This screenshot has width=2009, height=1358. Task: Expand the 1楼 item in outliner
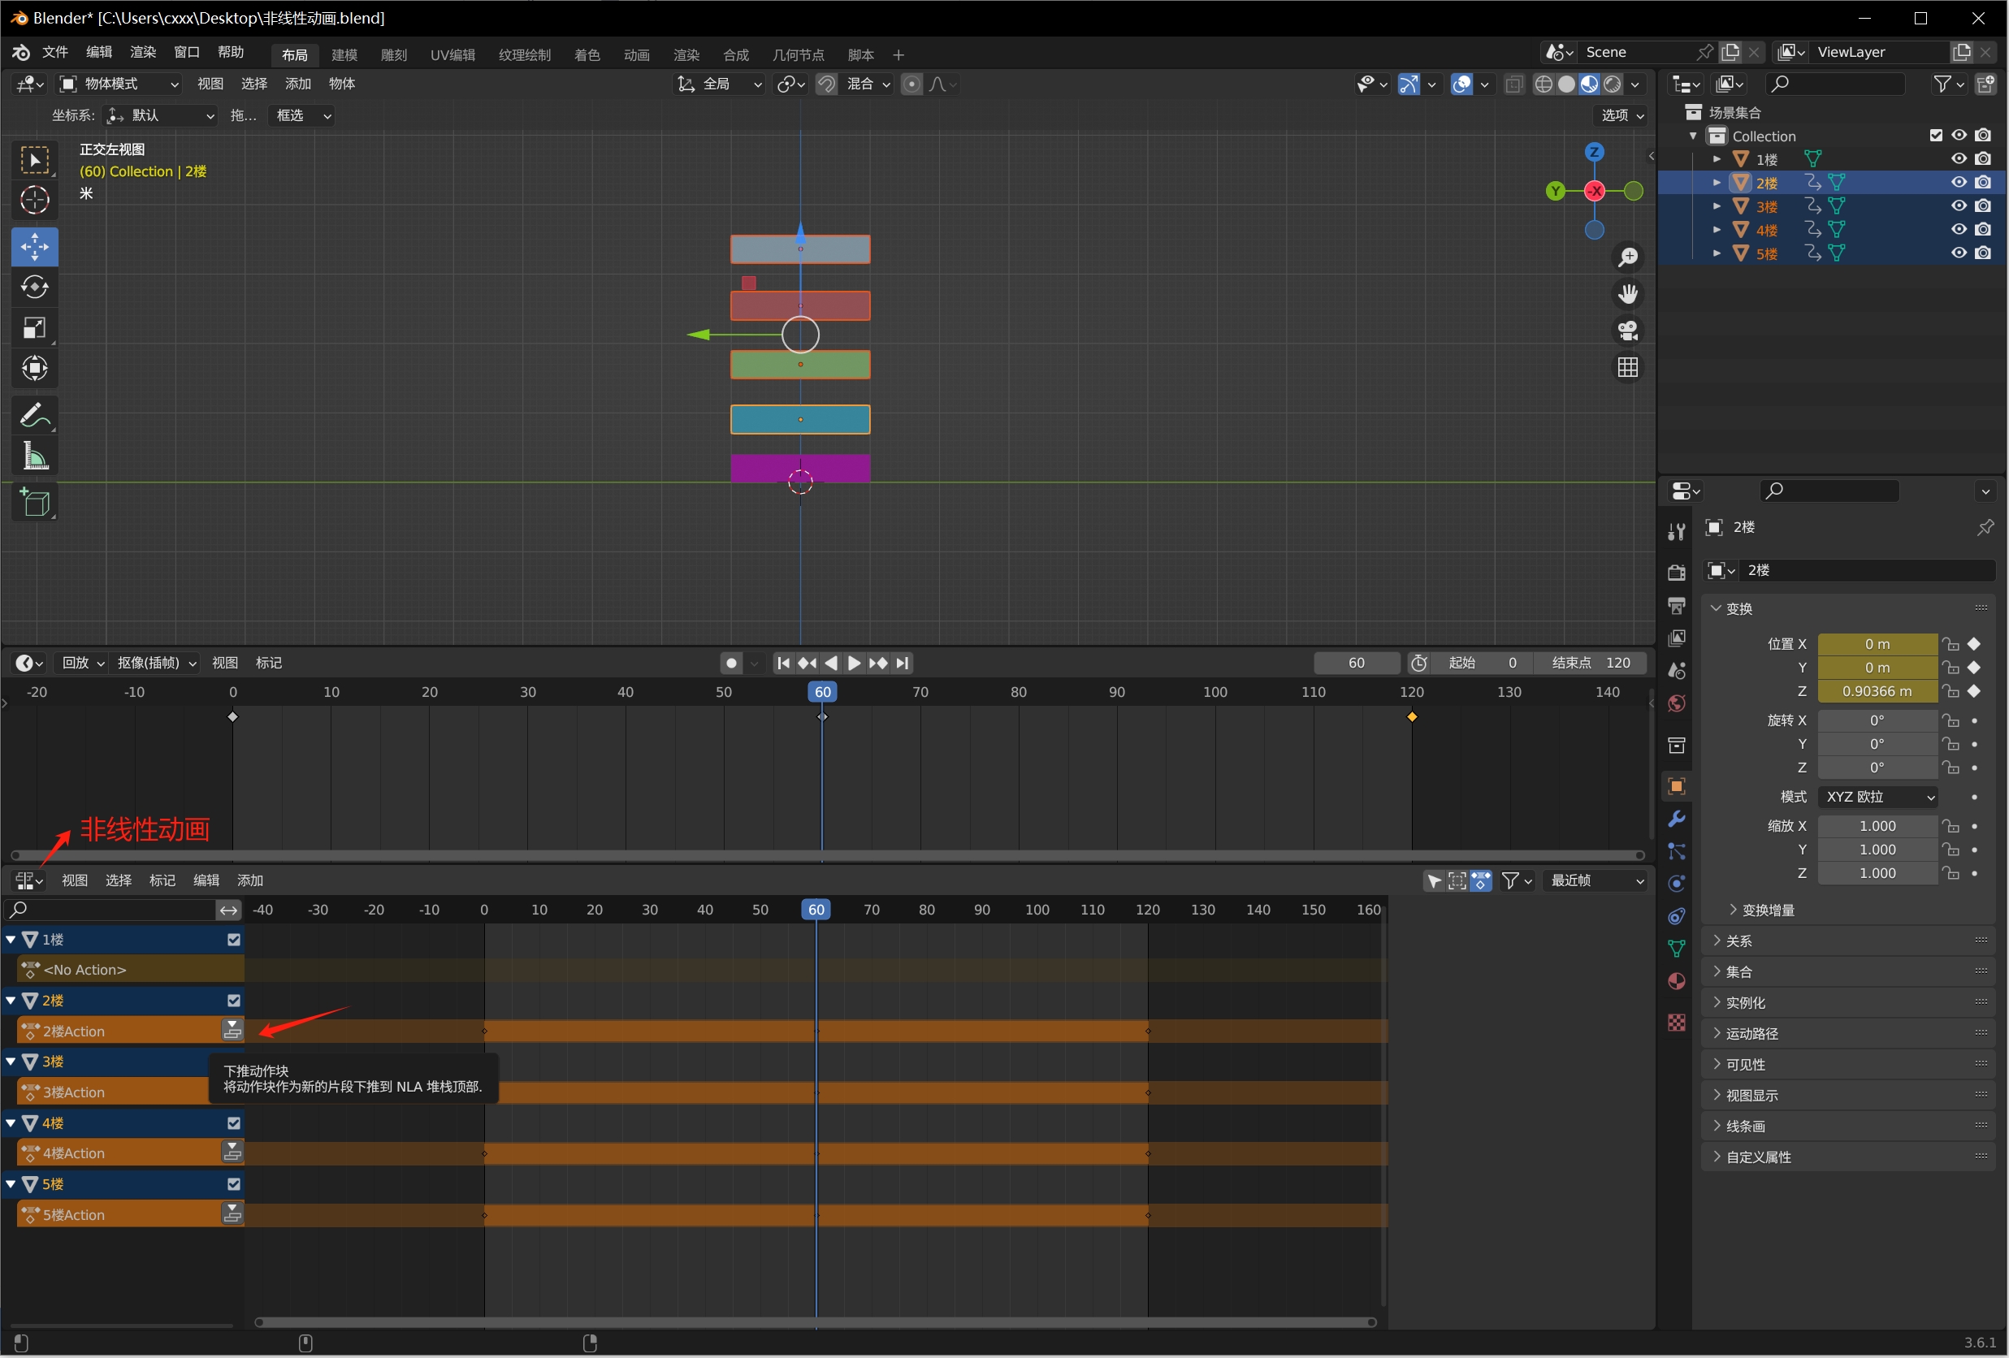[x=1717, y=159]
